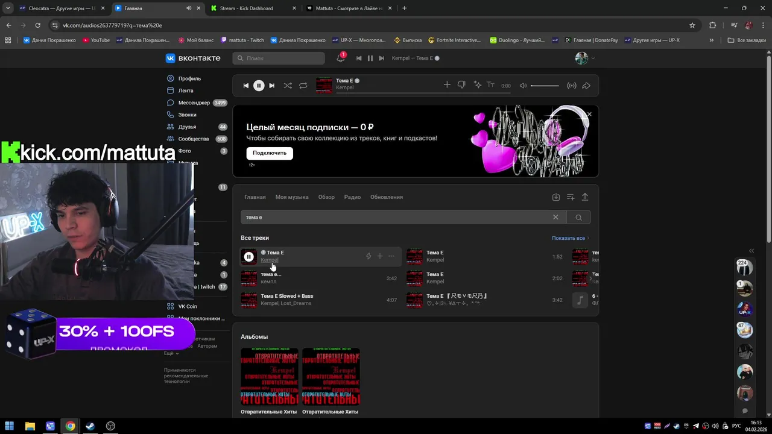This screenshot has height=434, width=772.
Task: Click the download icon above music search
Action: tap(556, 197)
